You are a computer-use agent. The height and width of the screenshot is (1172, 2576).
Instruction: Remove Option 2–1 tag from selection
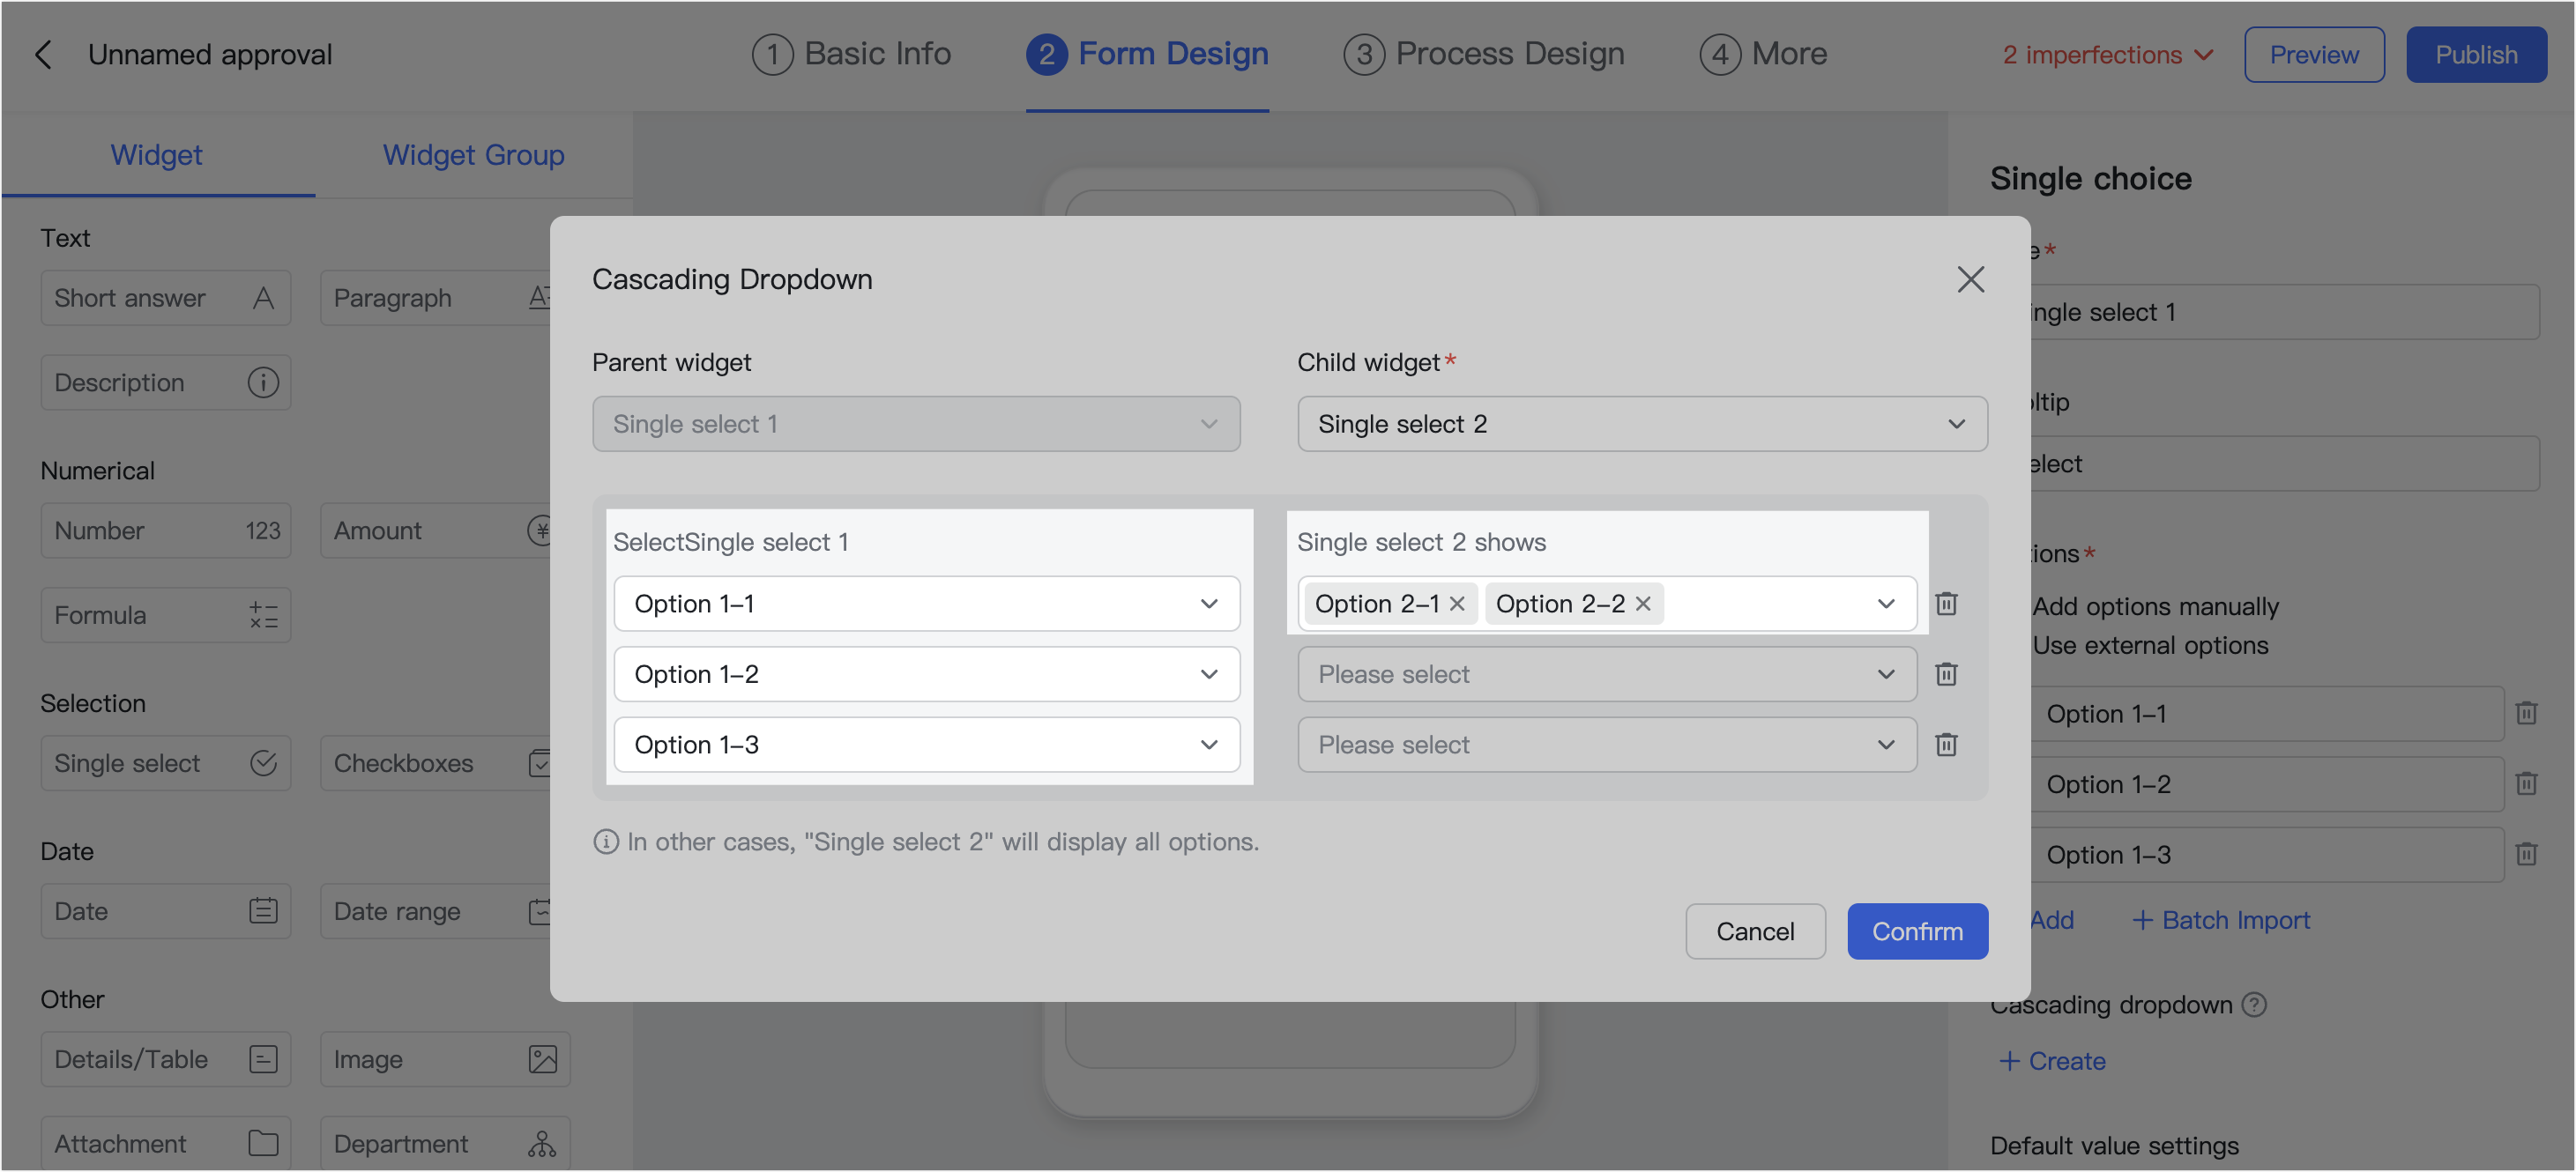click(x=1457, y=604)
